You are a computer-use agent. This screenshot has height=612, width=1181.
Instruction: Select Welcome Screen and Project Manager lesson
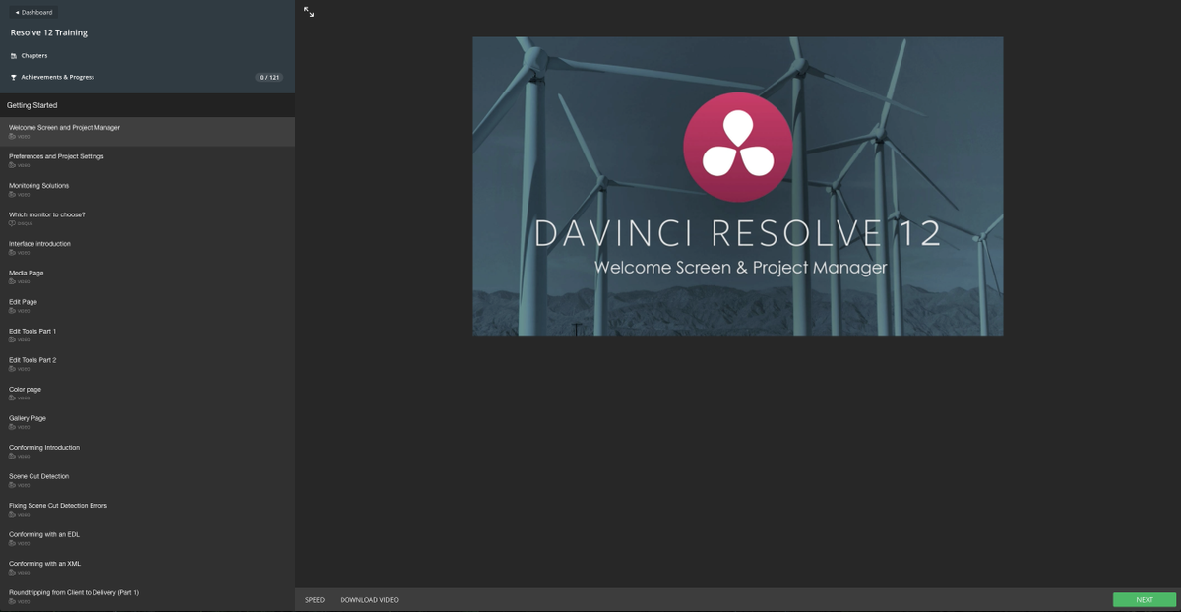point(148,132)
